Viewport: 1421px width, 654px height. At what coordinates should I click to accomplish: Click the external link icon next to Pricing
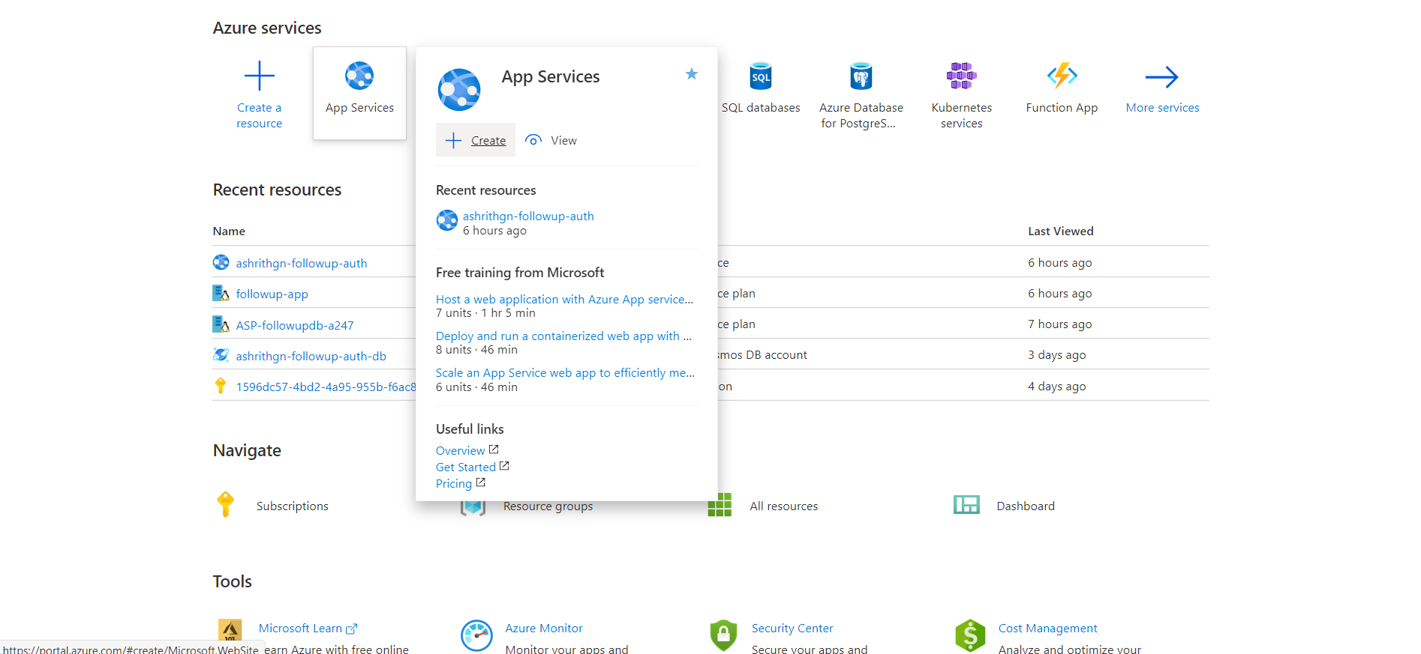(x=481, y=482)
